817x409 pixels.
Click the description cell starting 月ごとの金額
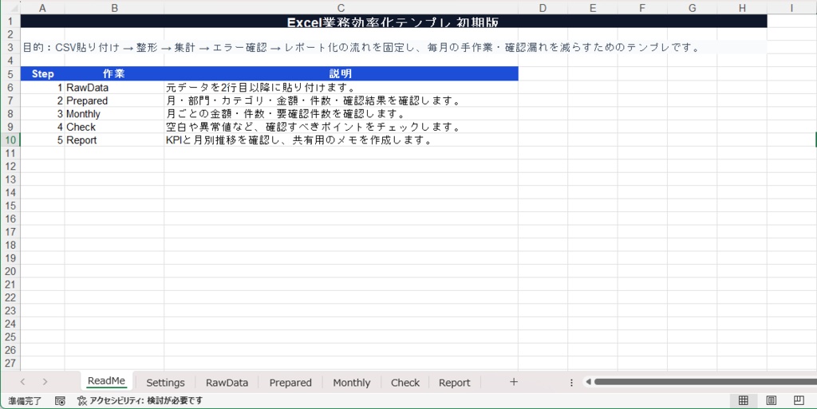coord(341,113)
